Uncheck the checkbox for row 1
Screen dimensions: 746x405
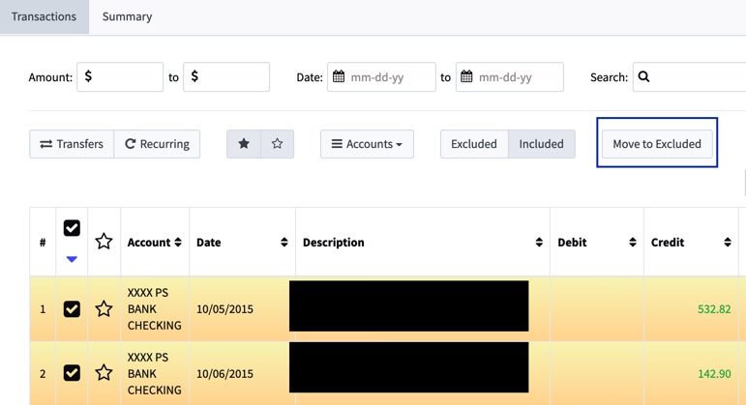(72, 309)
